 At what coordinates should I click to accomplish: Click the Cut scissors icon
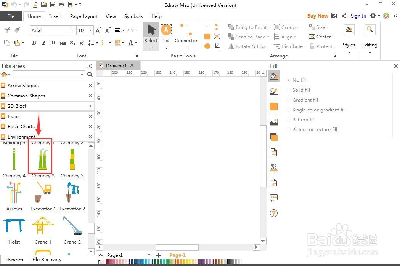click(7, 30)
